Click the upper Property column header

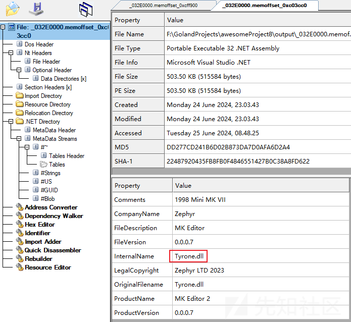click(138, 20)
